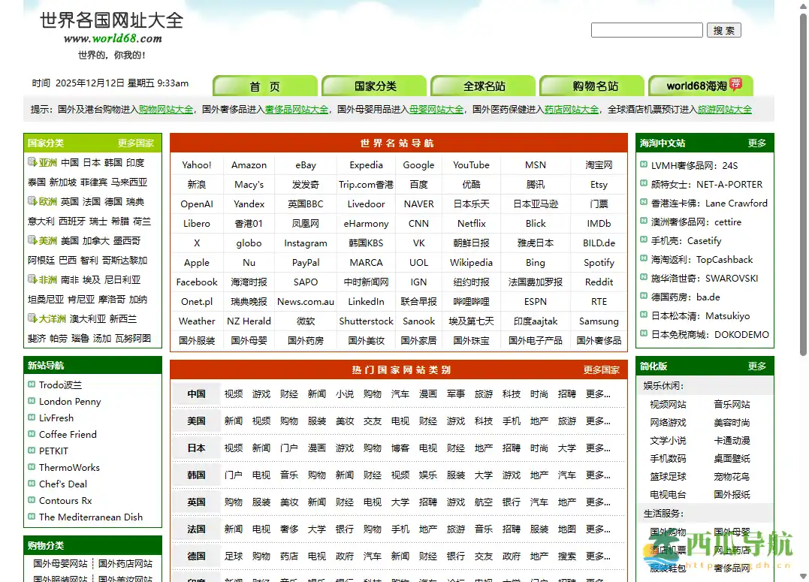809x582 pixels.
Task: Click the 大洋洲 region icon
Action: (x=30, y=318)
